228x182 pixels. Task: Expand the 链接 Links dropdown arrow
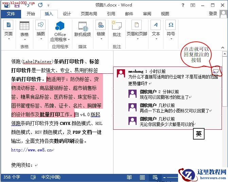pyautogui.click(x=101, y=39)
